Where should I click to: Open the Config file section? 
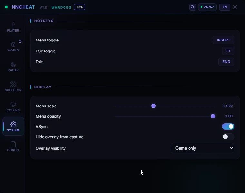click(x=13, y=147)
